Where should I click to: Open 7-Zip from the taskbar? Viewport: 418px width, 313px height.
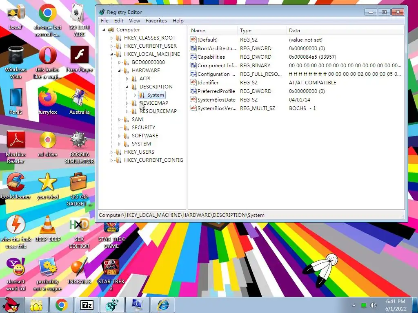87,305
